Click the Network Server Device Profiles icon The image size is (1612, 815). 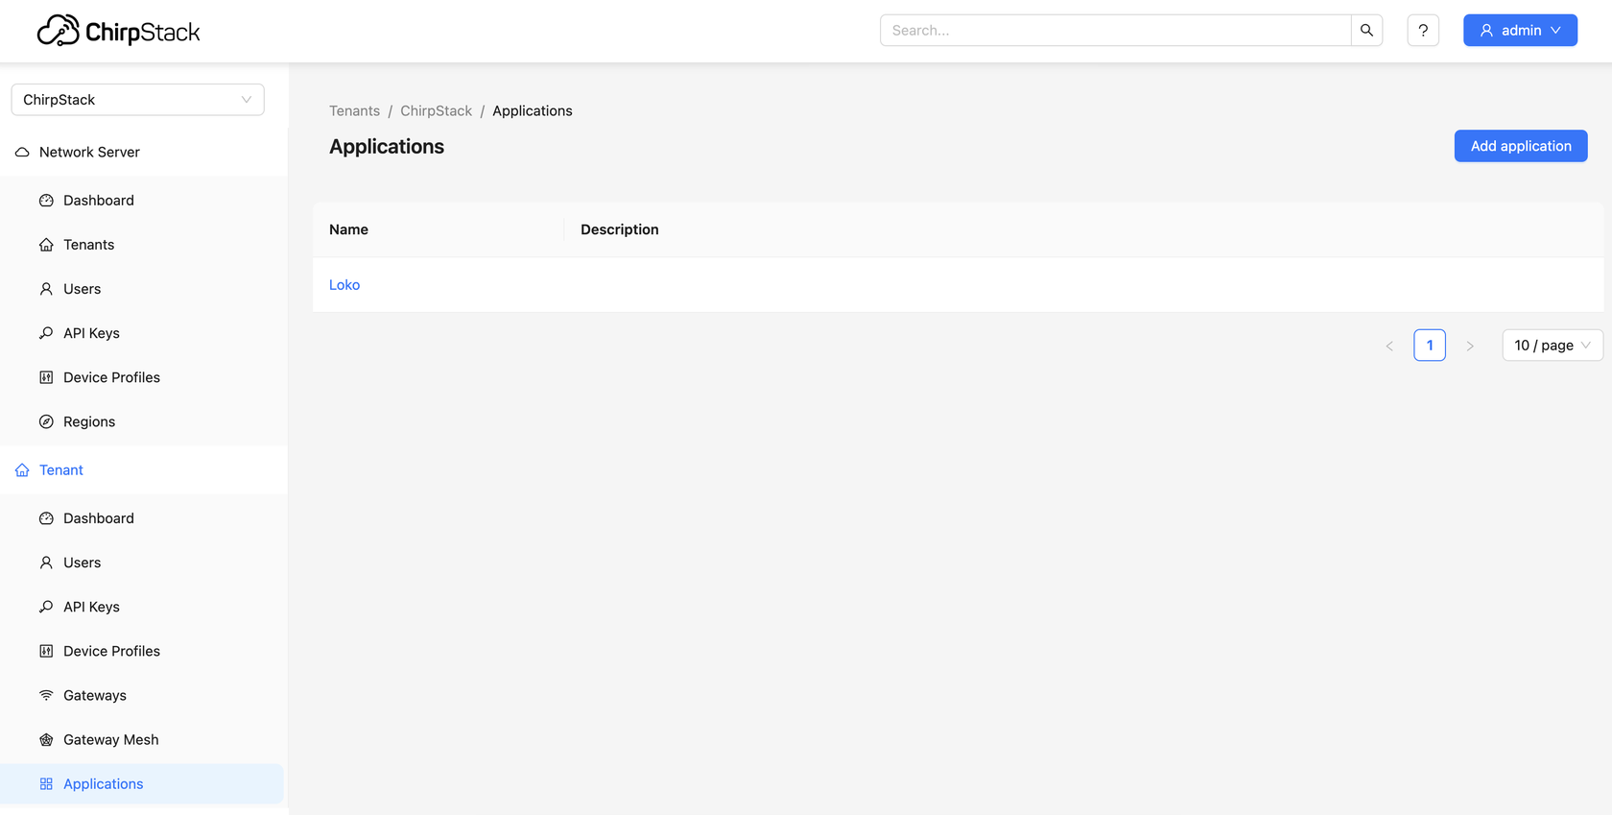(46, 377)
